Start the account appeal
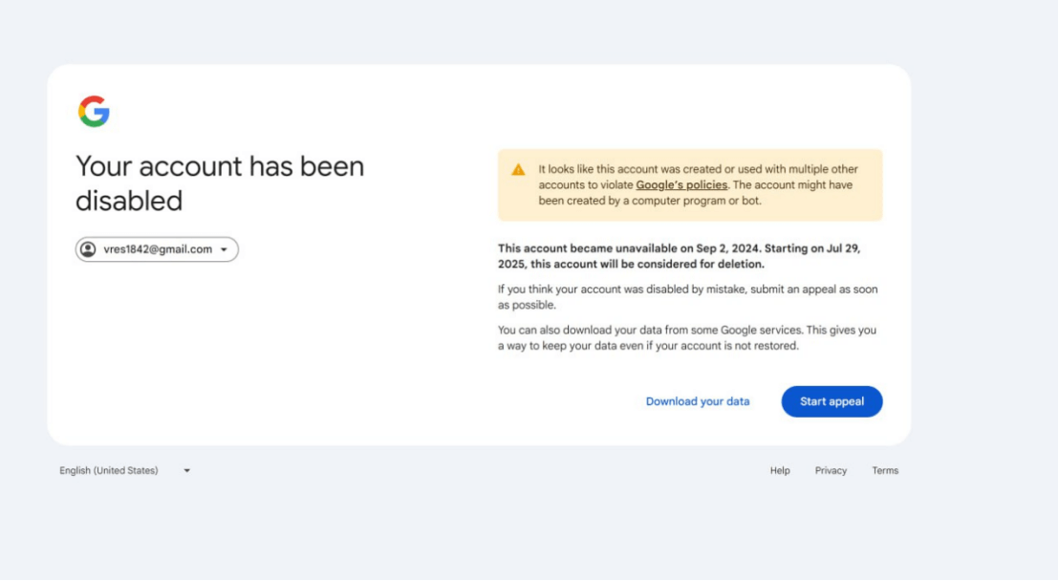This screenshot has height=581, width=1059. (832, 401)
